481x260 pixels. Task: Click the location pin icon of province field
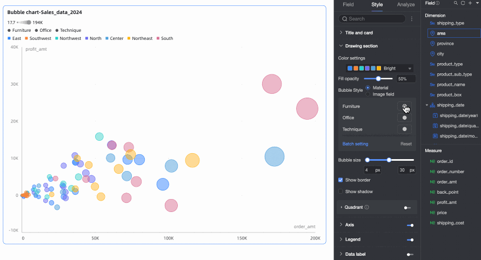tap(432, 44)
